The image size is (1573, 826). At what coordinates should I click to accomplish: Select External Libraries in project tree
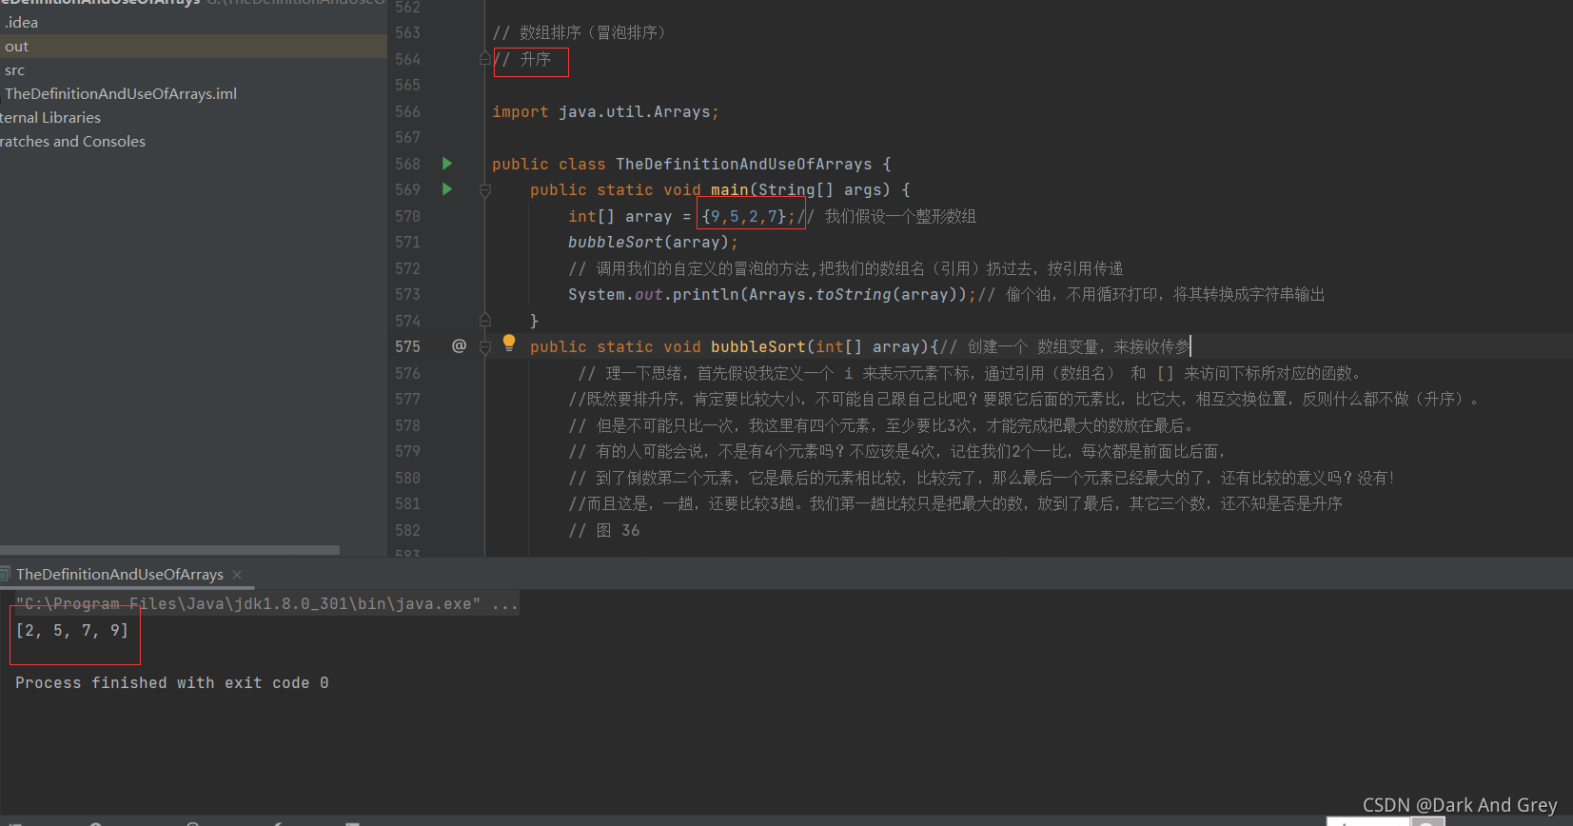[x=50, y=117]
